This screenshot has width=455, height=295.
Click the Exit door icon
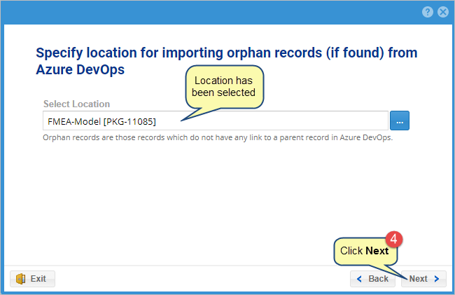point(21,279)
